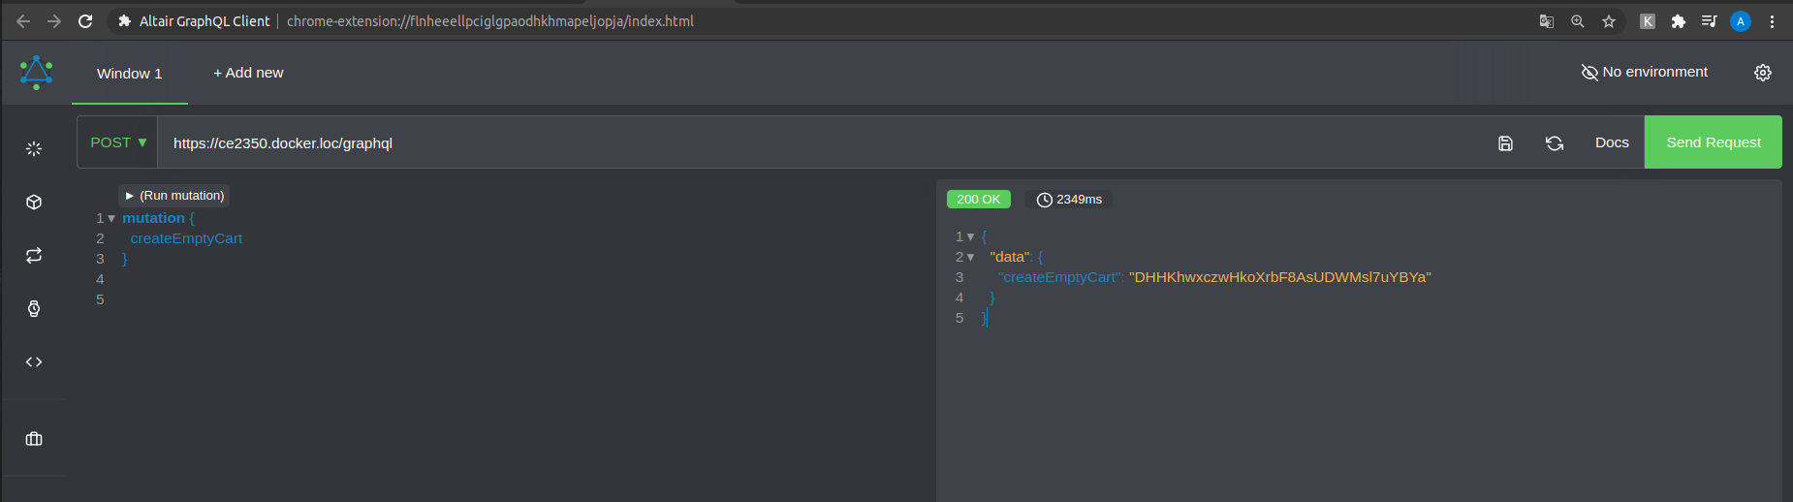Open the POST method dropdown
The image size is (1793, 502).
tap(118, 142)
